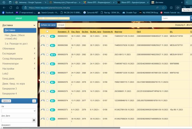Click three-dot options button in search panel
Screen dimensions: 192x129
point(34,101)
